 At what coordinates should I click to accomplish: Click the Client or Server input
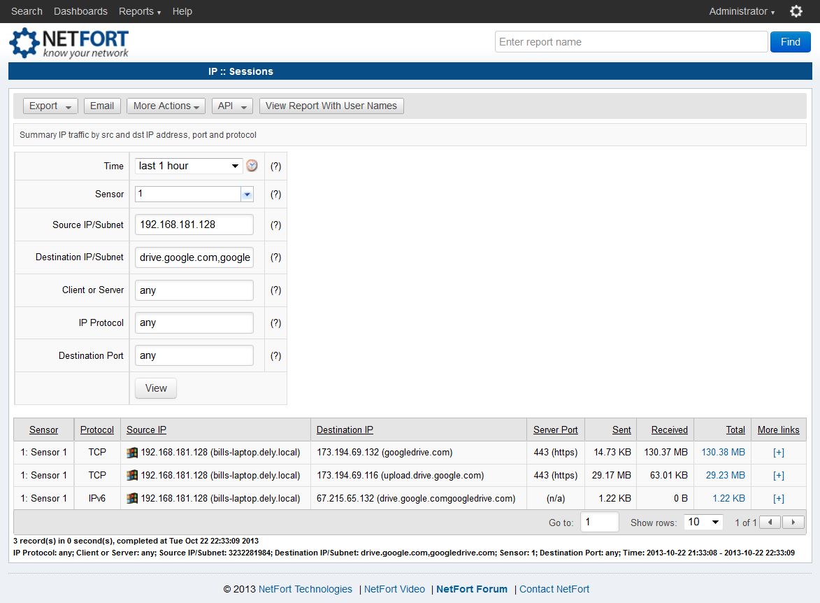click(194, 290)
